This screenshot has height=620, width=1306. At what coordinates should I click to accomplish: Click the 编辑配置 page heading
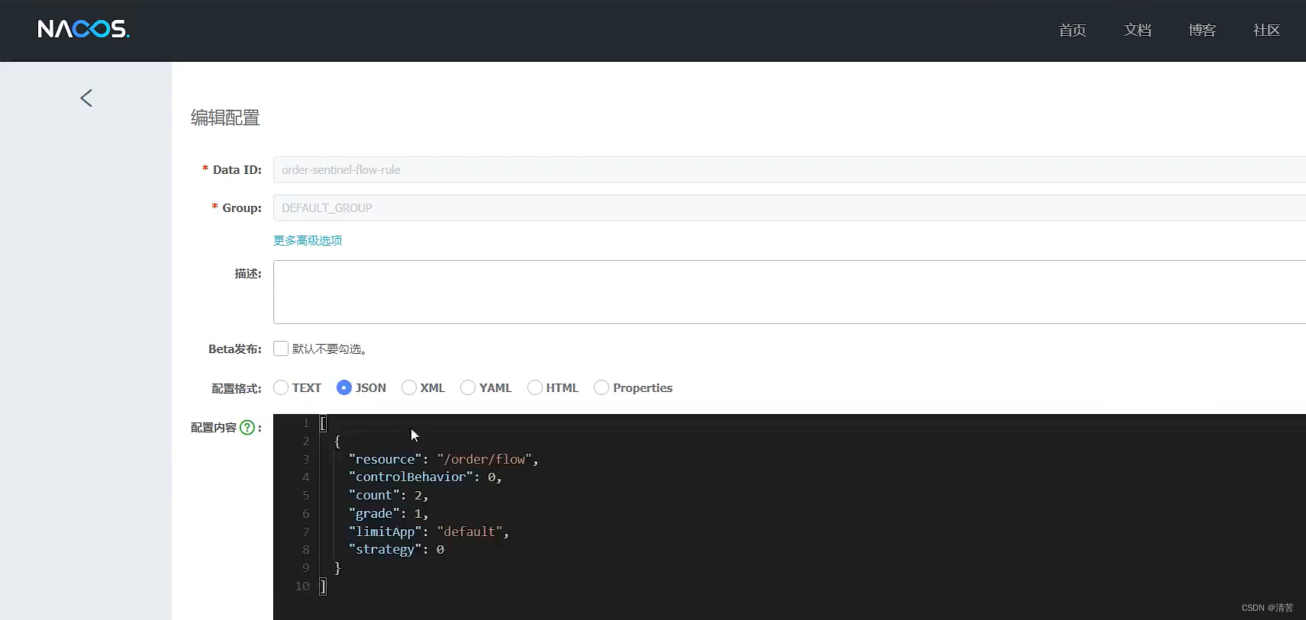point(225,117)
